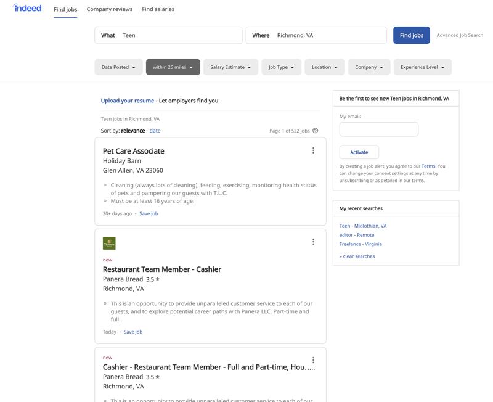Click the Holiday Barn company name

[122, 161]
